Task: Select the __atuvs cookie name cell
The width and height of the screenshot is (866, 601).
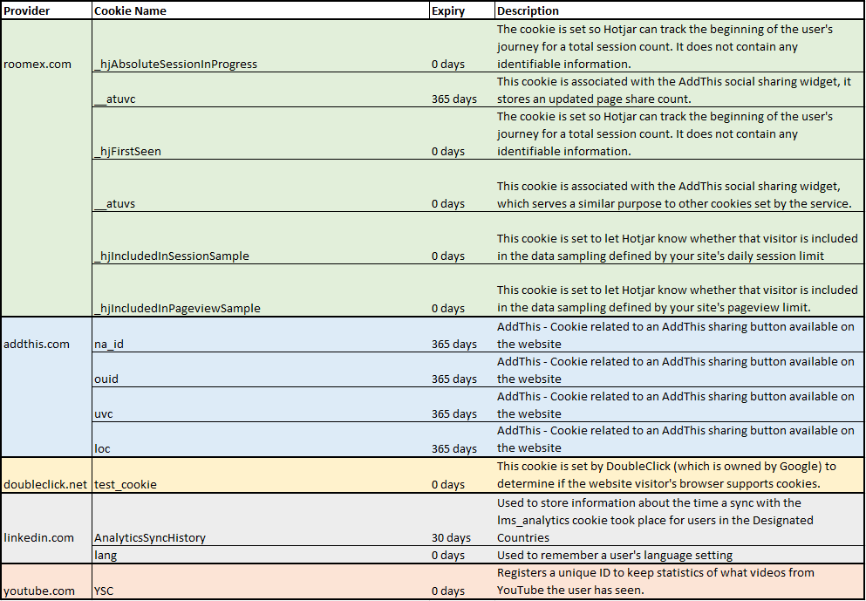Action: point(261,186)
